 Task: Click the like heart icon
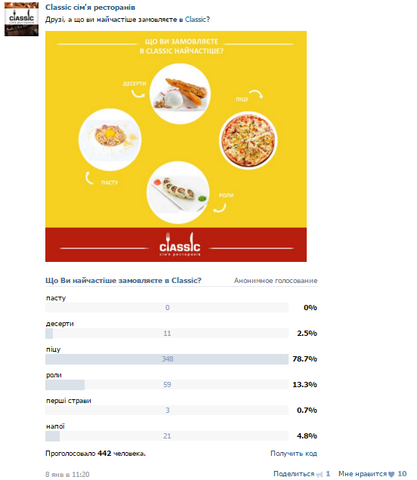(391, 474)
